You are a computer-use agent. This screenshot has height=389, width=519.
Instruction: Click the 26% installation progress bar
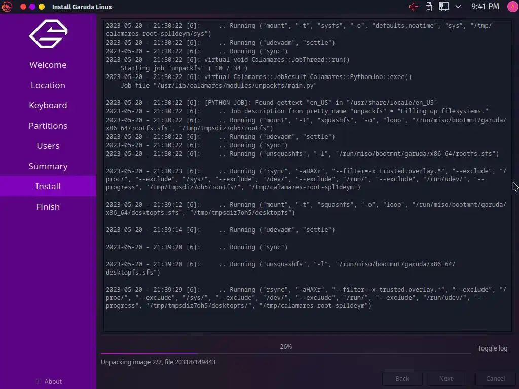click(286, 353)
